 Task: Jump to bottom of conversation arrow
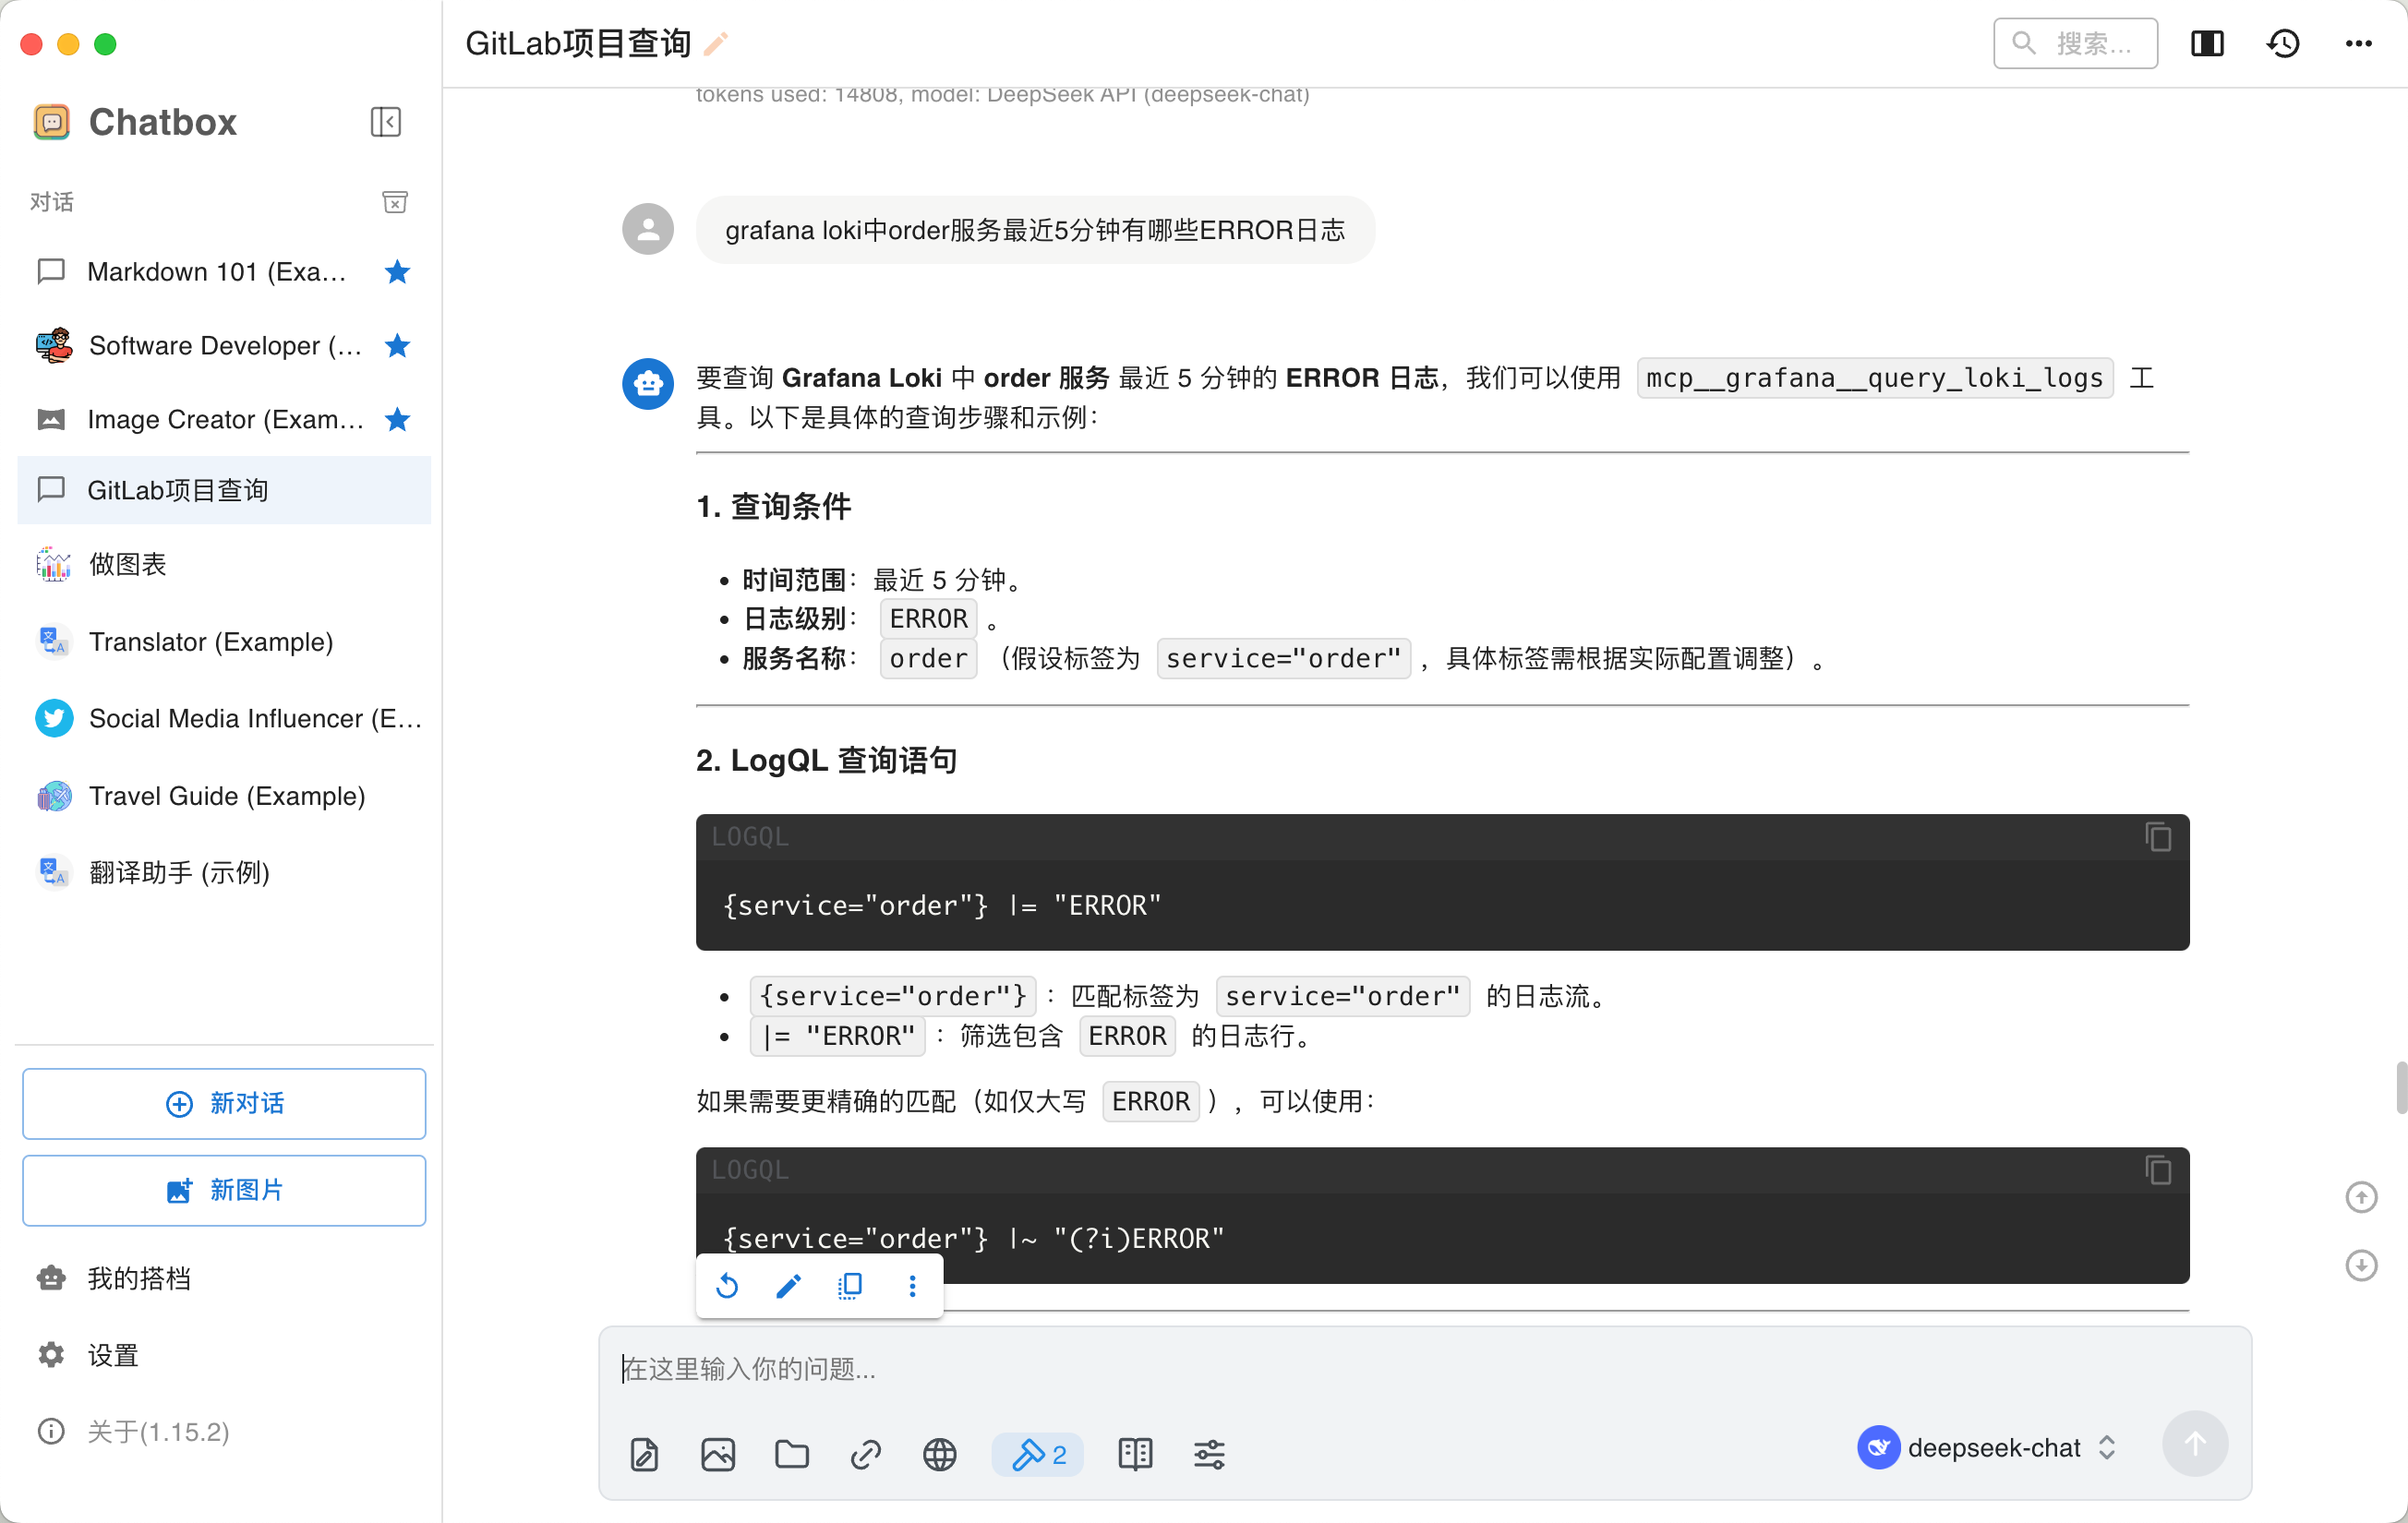(x=2361, y=1265)
